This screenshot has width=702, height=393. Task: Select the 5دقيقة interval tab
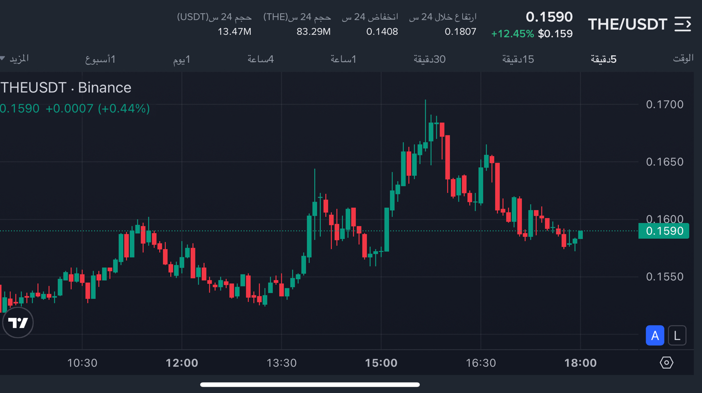coord(603,59)
